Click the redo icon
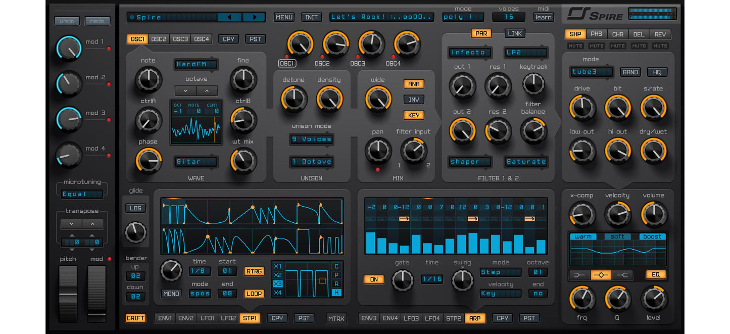The height and width of the screenshot is (334, 730). 97,21
